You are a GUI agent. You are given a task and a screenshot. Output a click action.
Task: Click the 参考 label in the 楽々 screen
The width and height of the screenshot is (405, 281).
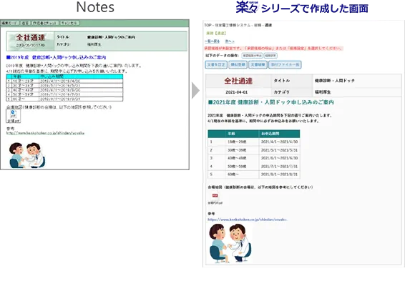tap(211, 214)
